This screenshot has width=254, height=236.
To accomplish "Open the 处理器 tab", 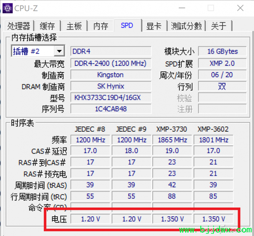I will (19, 26).
